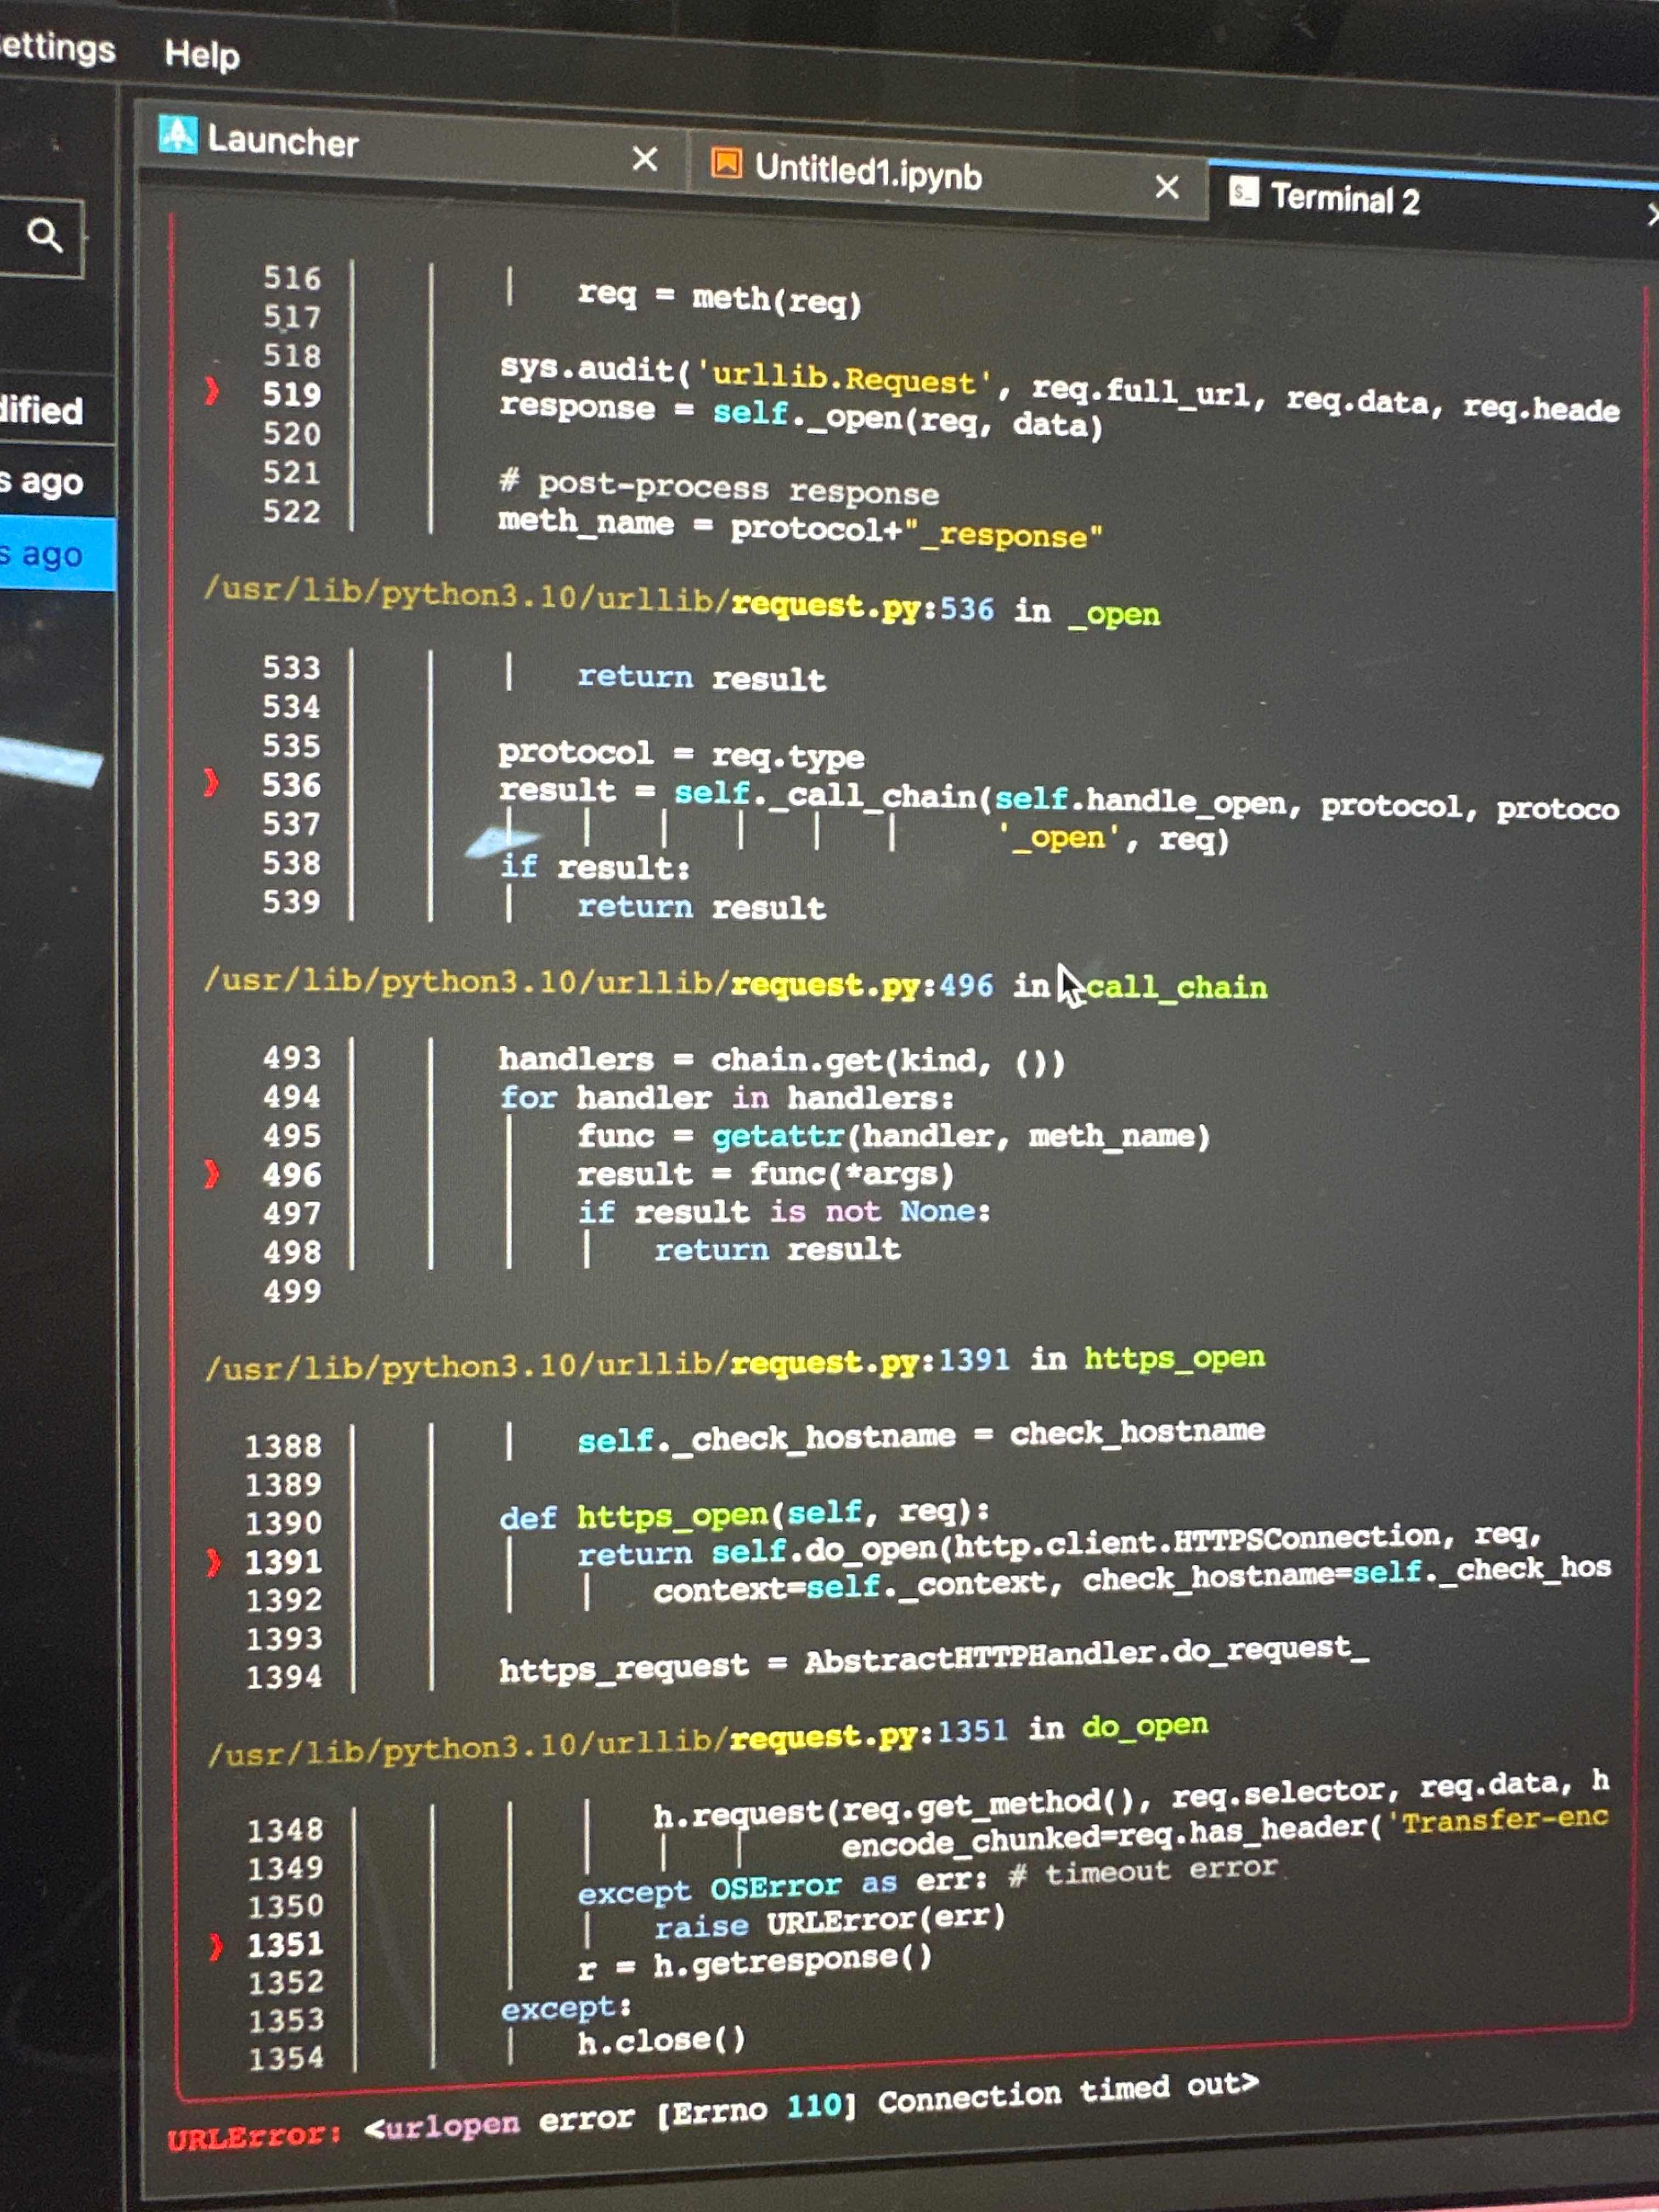Click 'raise URLError(err)' code line

click(830, 1921)
